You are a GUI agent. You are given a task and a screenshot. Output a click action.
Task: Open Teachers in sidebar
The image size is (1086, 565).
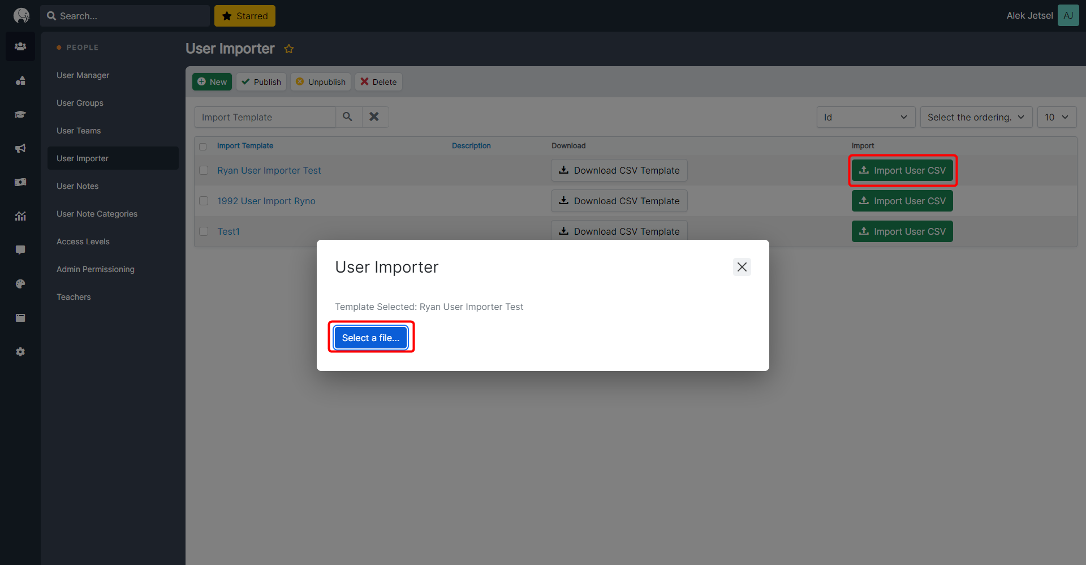tap(113, 297)
